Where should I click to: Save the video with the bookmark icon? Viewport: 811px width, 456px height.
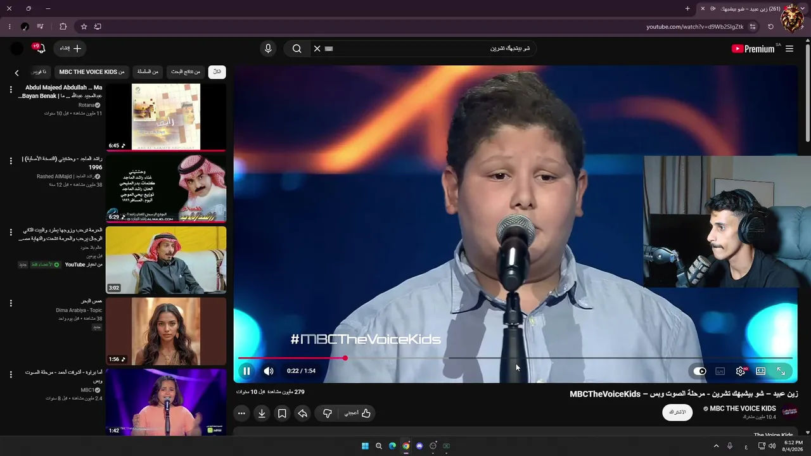coord(282,413)
